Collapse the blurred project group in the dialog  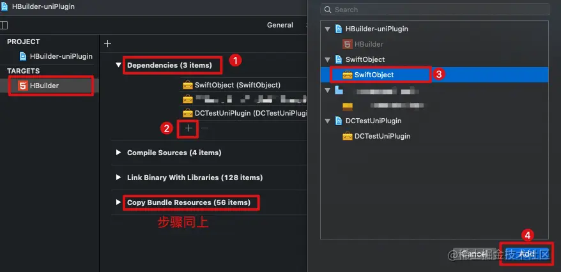click(x=327, y=91)
